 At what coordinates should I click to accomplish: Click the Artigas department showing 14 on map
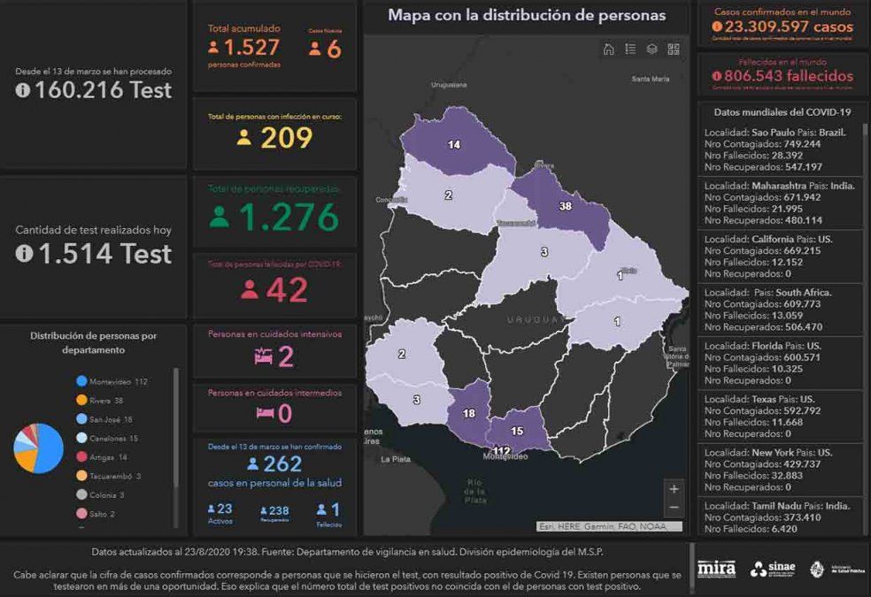pos(455,144)
